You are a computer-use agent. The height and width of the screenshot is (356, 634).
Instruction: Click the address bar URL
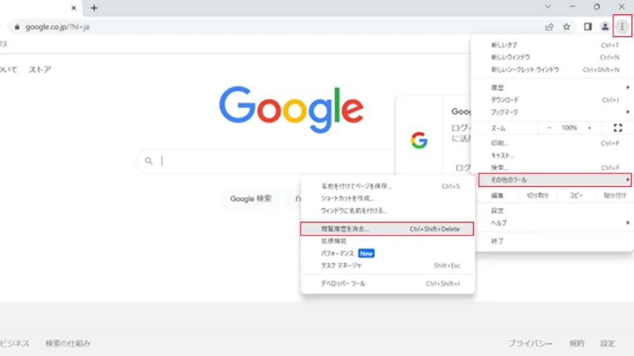click(x=58, y=27)
